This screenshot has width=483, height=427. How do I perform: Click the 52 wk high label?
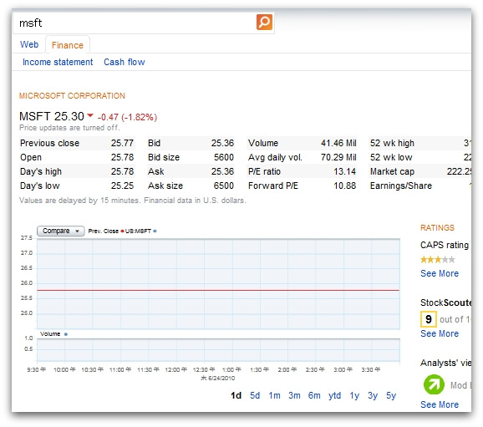[x=392, y=143]
